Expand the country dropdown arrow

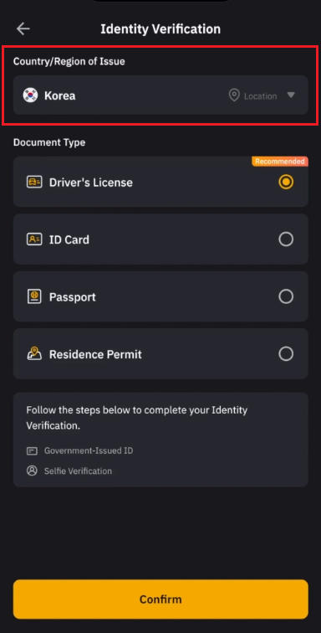(x=291, y=95)
